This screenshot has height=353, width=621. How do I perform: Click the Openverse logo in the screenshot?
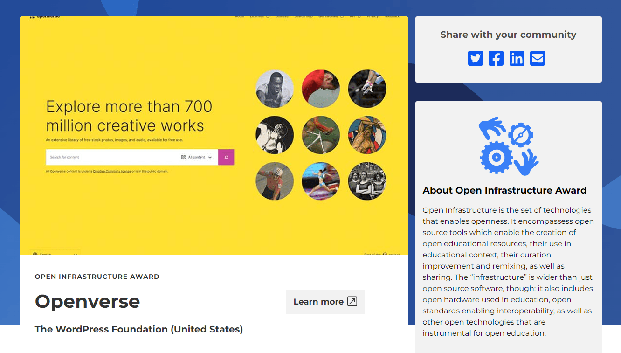[45, 17]
